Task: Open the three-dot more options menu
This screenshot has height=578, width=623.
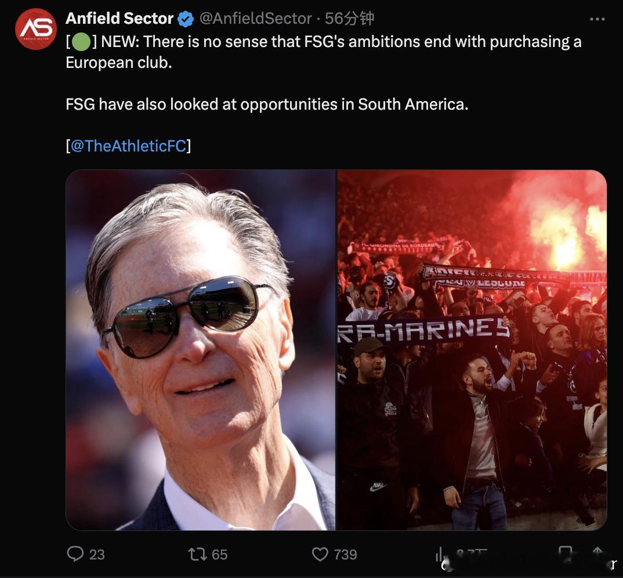Action: (x=597, y=20)
